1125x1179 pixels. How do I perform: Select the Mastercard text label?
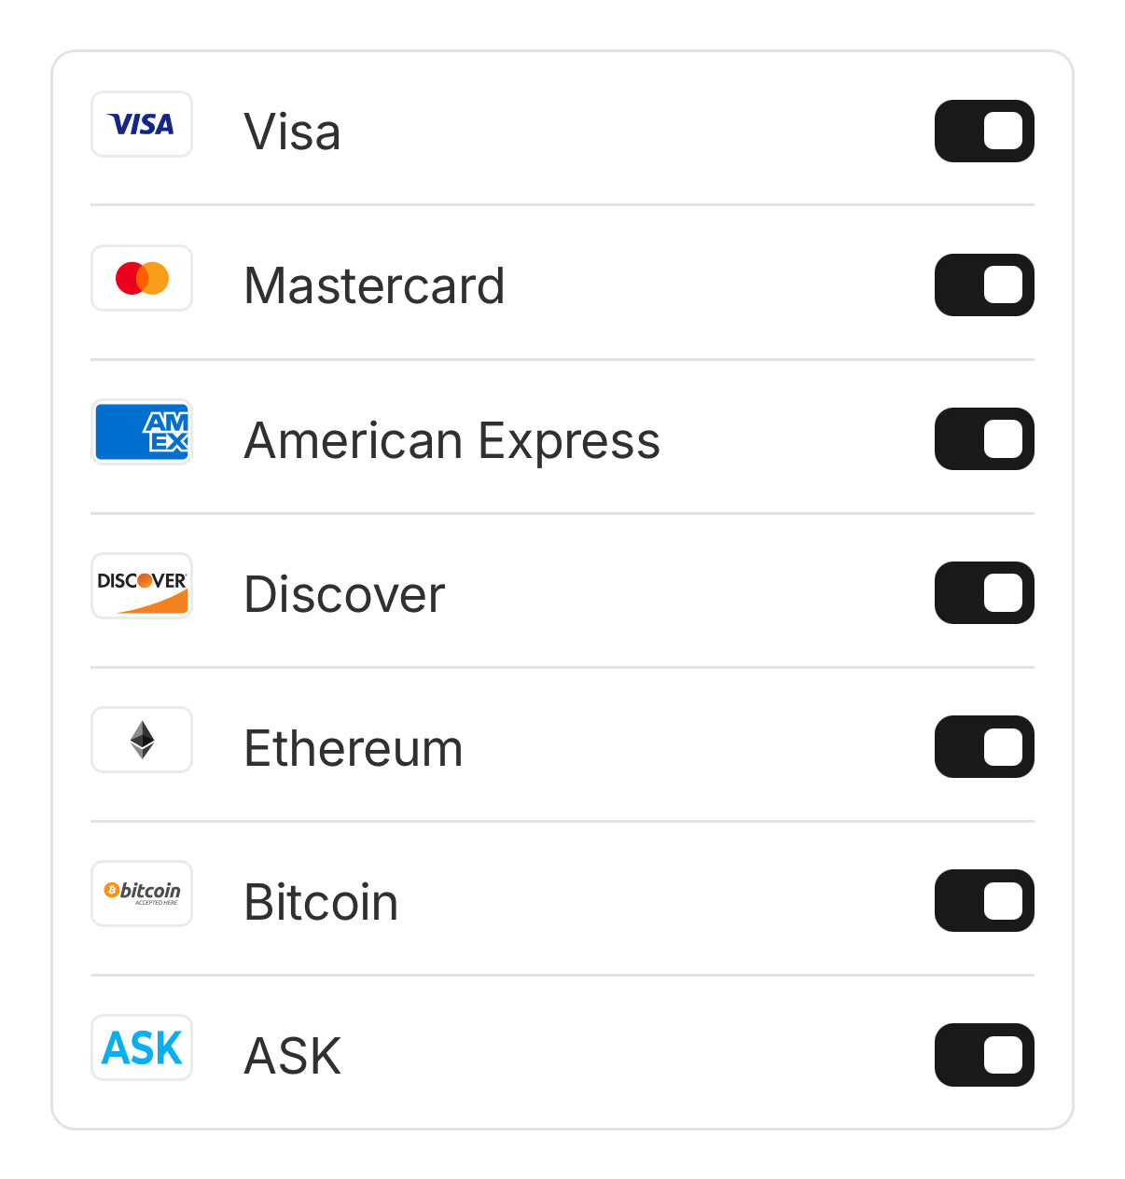tap(374, 285)
